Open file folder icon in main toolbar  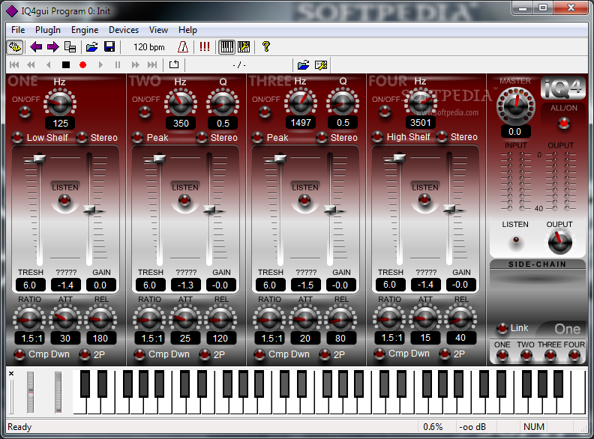click(x=91, y=47)
